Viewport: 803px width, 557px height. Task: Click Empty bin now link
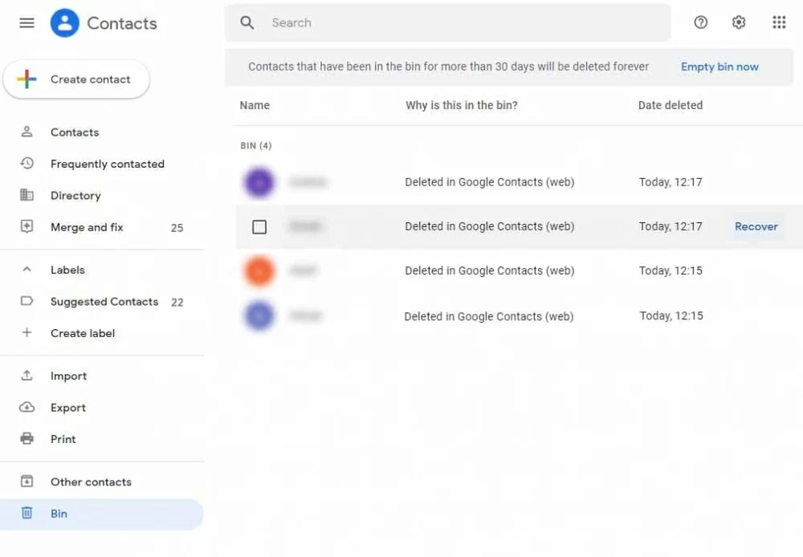719,67
